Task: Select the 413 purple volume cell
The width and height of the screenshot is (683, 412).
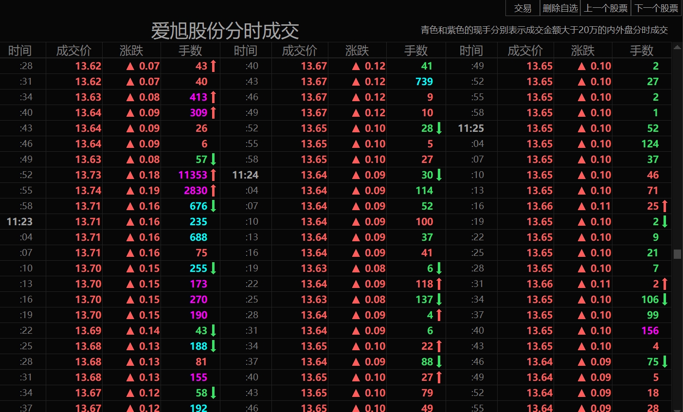Action: coord(198,97)
